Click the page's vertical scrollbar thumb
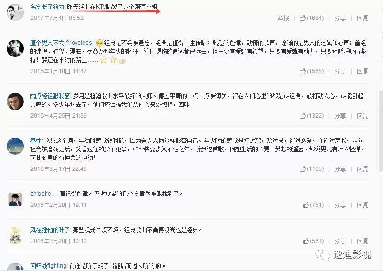 (381, 131)
